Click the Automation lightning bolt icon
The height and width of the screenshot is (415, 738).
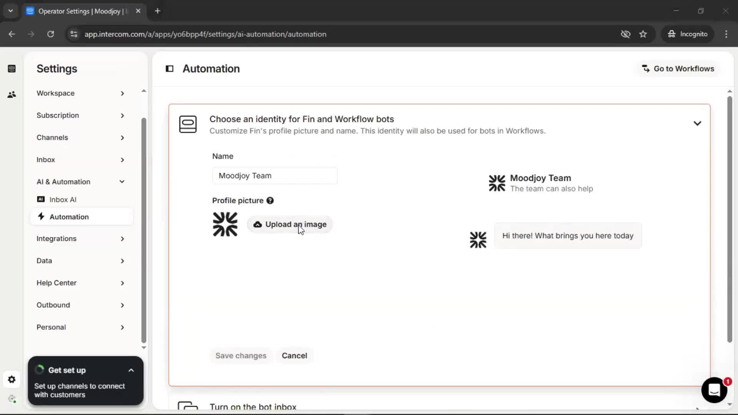[41, 216]
